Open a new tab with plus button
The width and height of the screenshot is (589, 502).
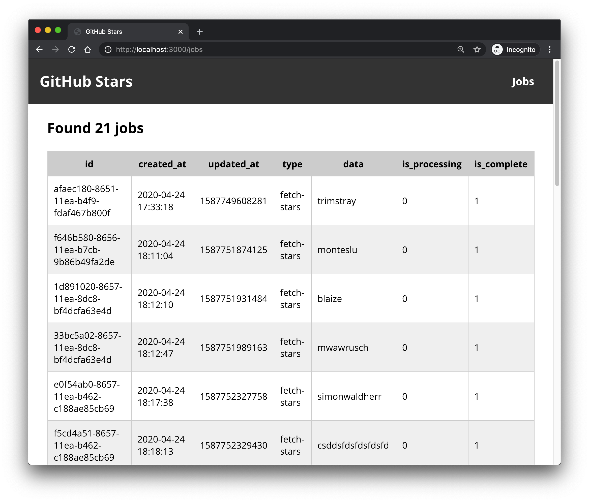[199, 32]
